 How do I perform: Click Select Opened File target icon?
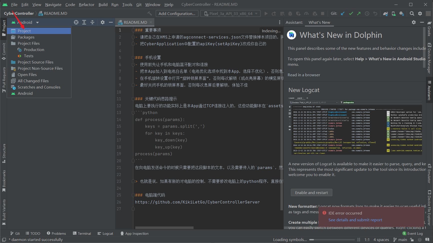pyautogui.click(x=76, y=22)
